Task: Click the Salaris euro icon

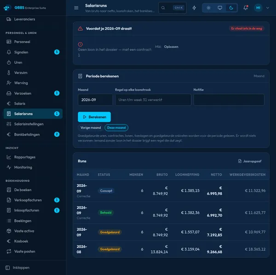Action: tap(9, 103)
